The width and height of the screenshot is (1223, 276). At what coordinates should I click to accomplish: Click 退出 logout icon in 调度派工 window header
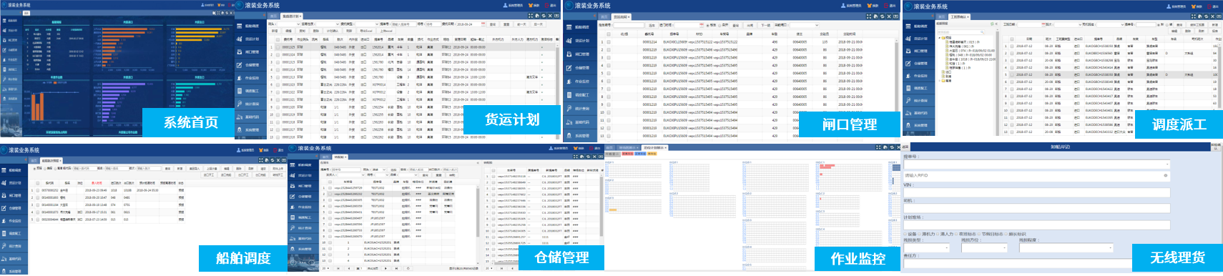click(1209, 6)
